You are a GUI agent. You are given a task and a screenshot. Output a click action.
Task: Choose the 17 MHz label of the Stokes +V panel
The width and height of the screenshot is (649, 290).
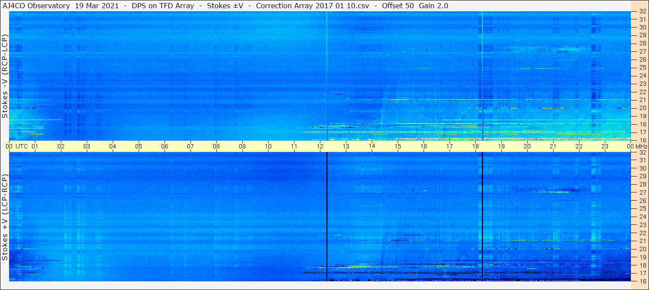click(642, 273)
